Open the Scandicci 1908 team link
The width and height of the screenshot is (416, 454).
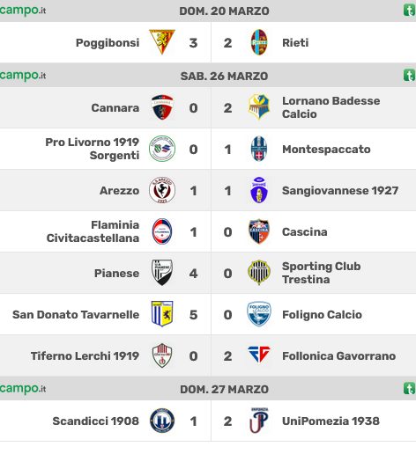click(96, 421)
